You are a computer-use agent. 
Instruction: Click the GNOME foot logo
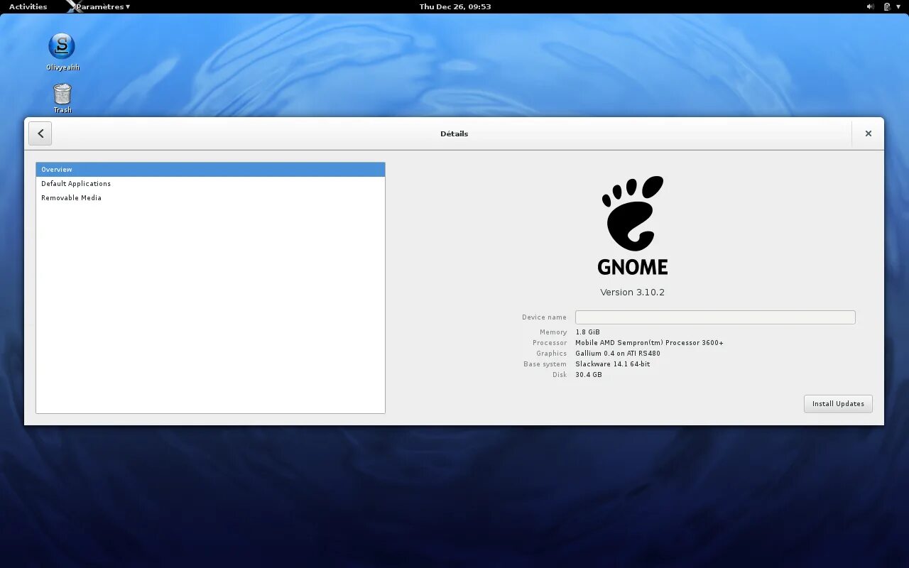coord(633,226)
